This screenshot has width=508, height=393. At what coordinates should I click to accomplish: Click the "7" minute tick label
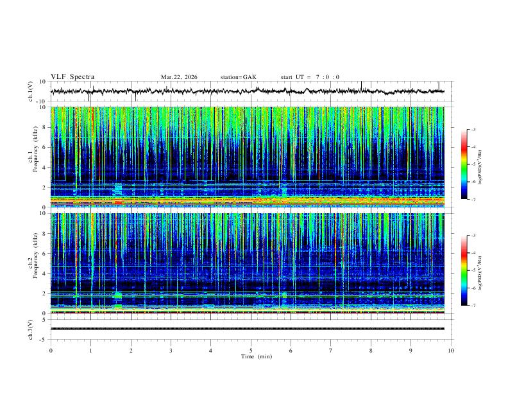click(331, 351)
